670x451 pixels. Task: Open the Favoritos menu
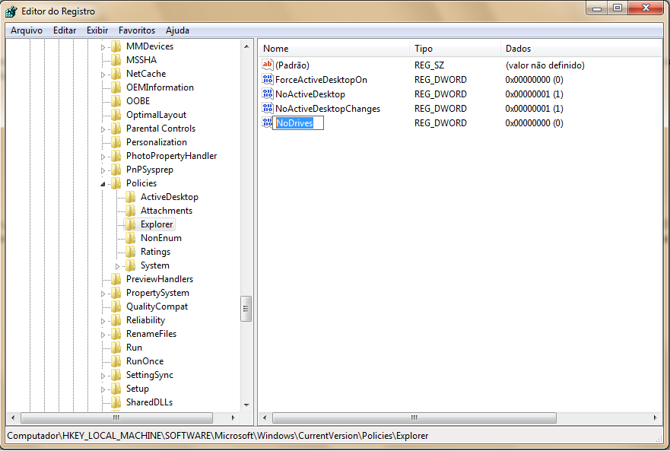(137, 30)
